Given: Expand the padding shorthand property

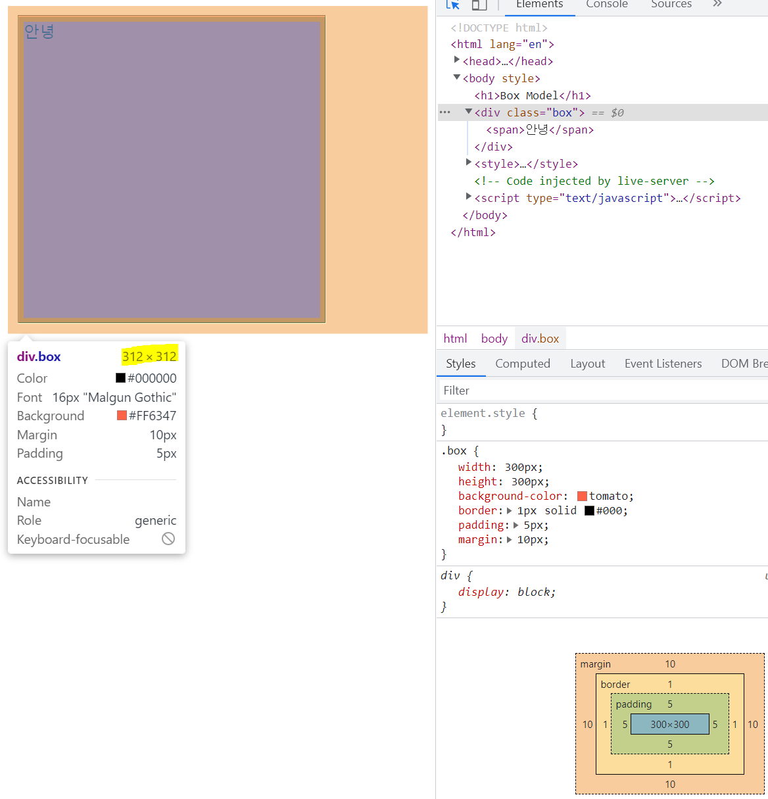Looking at the screenshot, I should [x=516, y=525].
